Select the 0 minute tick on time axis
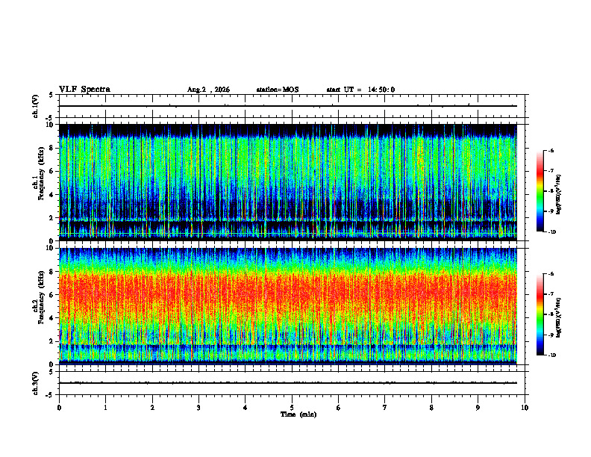The width and height of the screenshot is (591, 457). 59,408
